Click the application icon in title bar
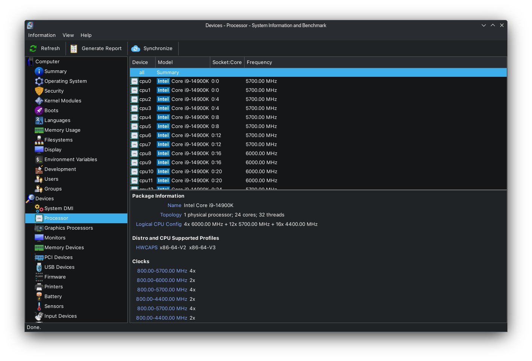Viewport: 532px width, 361px height. [30, 25]
